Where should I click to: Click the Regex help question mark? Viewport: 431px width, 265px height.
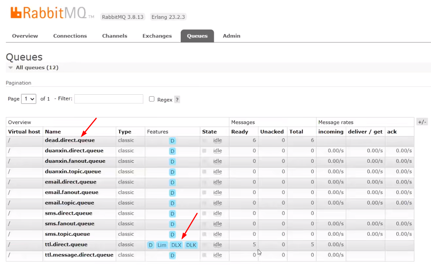tap(177, 100)
